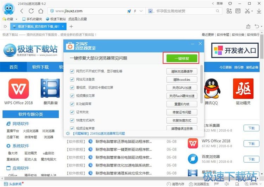This screenshot has height=187, width=264.
Task: Click the undo closed tab arrow icon
Action: (x=257, y=26)
